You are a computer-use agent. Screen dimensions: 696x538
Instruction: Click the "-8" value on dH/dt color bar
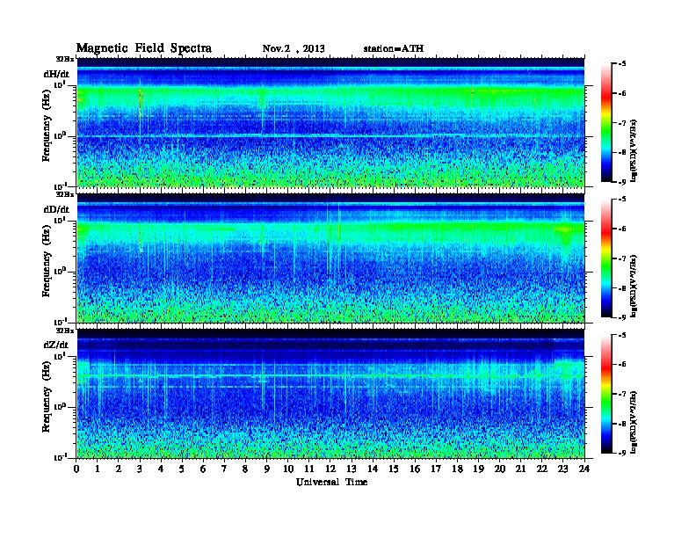click(622, 152)
